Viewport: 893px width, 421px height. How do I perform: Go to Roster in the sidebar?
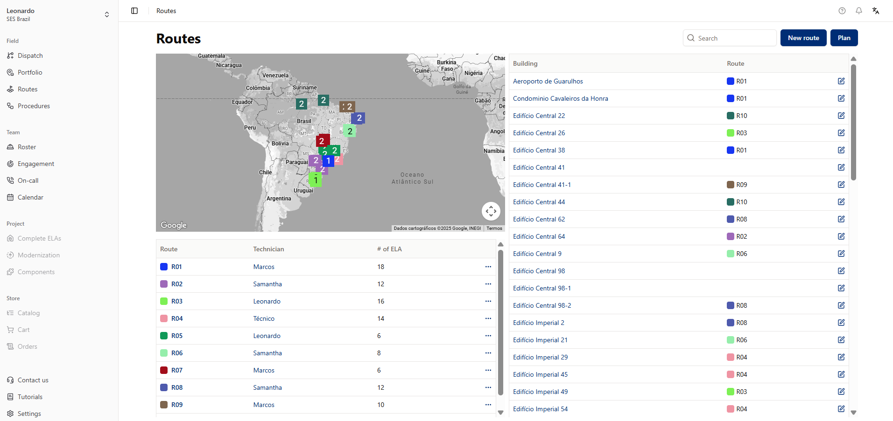[27, 147]
